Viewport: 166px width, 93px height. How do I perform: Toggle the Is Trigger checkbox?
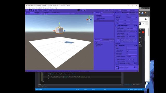pos(127,16)
